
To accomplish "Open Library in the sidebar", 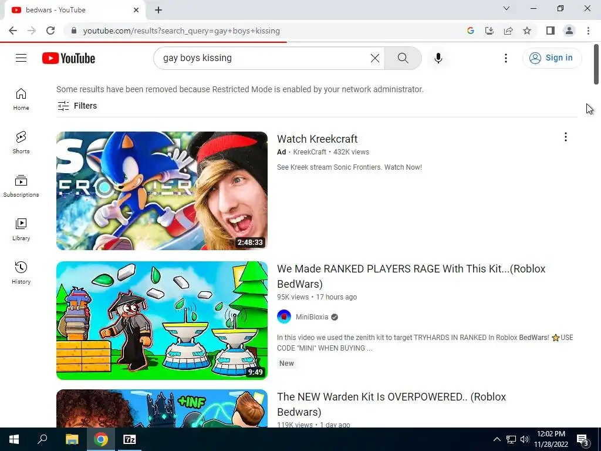I will (21, 230).
